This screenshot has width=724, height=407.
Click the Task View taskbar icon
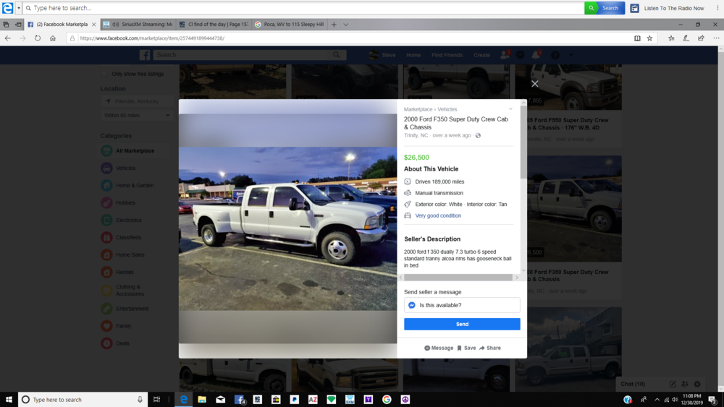tap(156, 400)
